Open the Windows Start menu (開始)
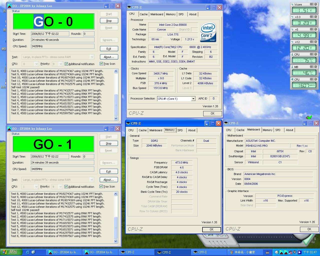The height and width of the screenshot is (256, 320). (11, 252)
